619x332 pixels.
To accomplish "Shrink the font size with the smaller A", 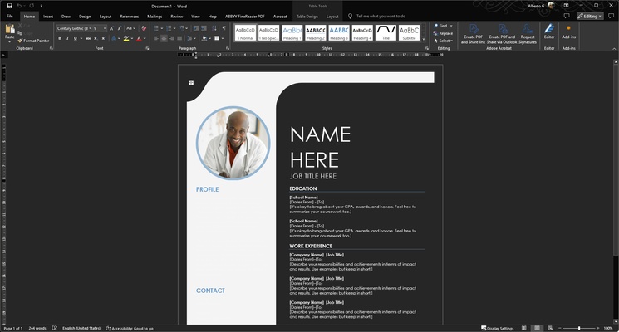I will (x=119, y=28).
